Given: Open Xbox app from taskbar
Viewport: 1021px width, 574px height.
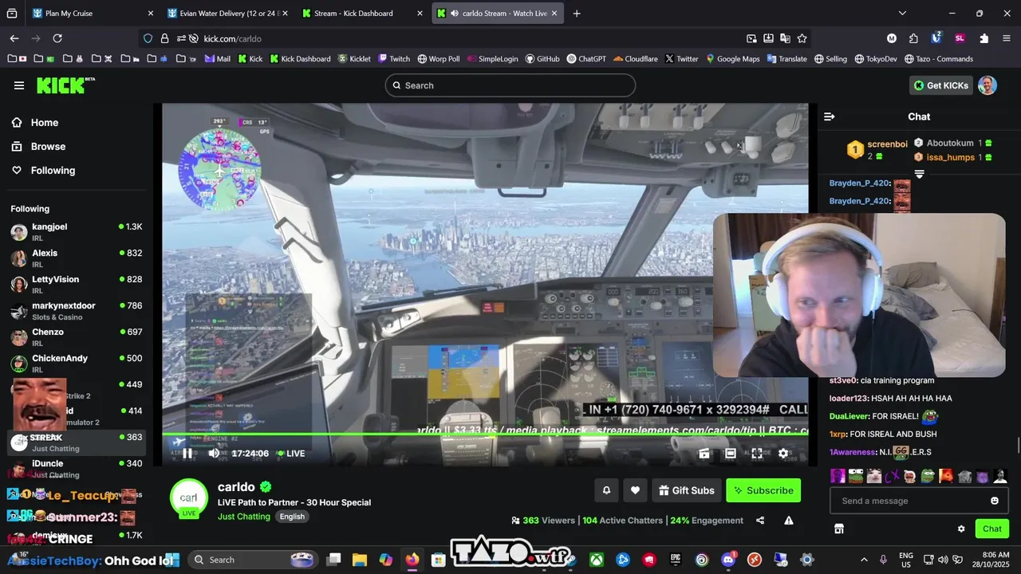Looking at the screenshot, I should tap(596, 560).
